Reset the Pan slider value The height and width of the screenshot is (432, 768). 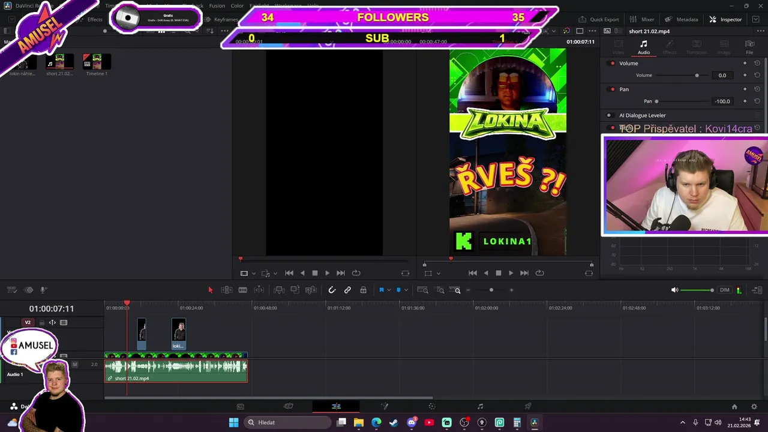click(x=757, y=101)
